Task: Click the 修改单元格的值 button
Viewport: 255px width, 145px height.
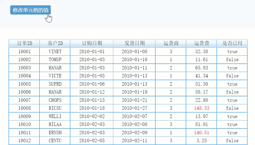Action: [x=30, y=10]
